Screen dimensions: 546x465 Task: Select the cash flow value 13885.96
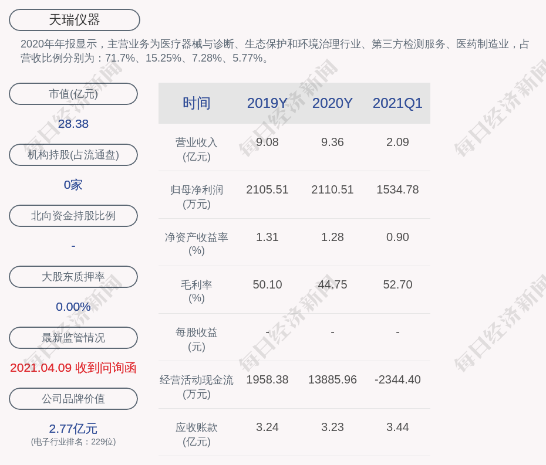(332, 380)
